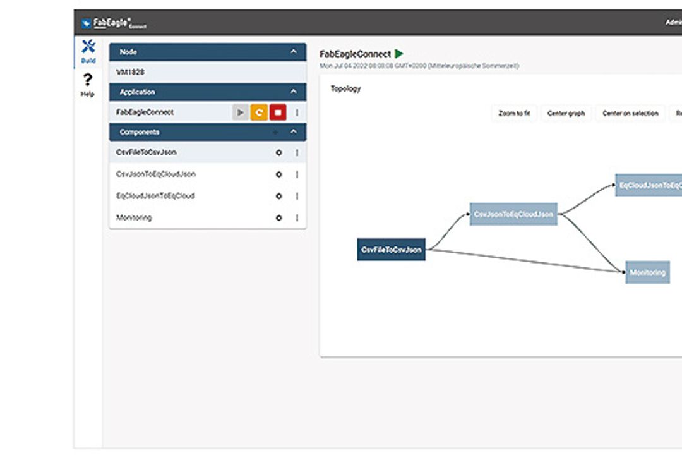The image size is (682, 455).
Task: Stop the FabEagleConnect application with the red button
Action: click(x=278, y=112)
